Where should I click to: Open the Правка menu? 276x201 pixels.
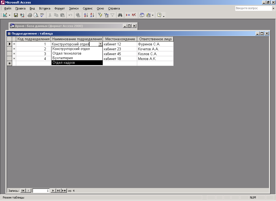point(20,8)
